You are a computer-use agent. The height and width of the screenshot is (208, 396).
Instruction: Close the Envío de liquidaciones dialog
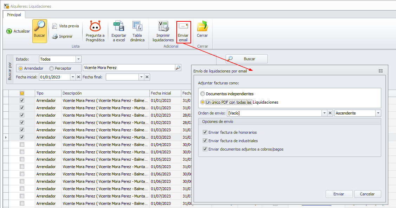tap(381, 71)
